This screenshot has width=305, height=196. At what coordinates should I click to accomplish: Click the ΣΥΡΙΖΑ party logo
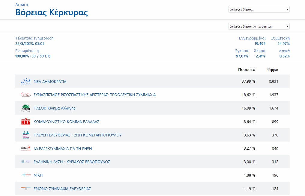(26, 95)
